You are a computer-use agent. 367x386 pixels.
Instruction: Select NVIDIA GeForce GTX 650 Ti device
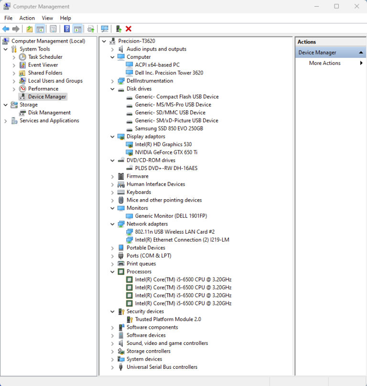tap(166, 152)
